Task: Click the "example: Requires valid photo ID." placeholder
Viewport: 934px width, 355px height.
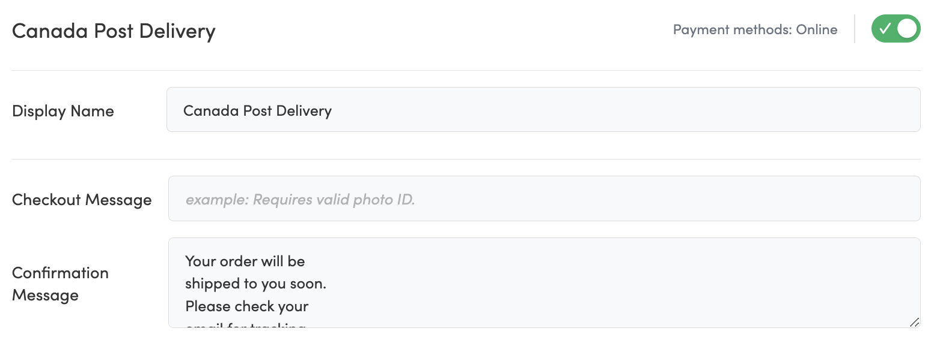Action: (x=300, y=199)
